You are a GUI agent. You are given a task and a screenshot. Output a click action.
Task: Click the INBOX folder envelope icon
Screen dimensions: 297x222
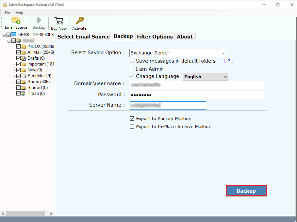pyautogui.click(x=23, y=47)
